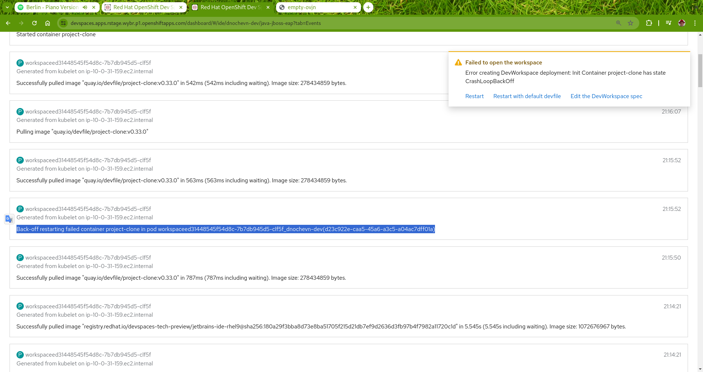703x372 pixels.
Task: Click the scrollbar down arrow
Action: pos(700,369)
